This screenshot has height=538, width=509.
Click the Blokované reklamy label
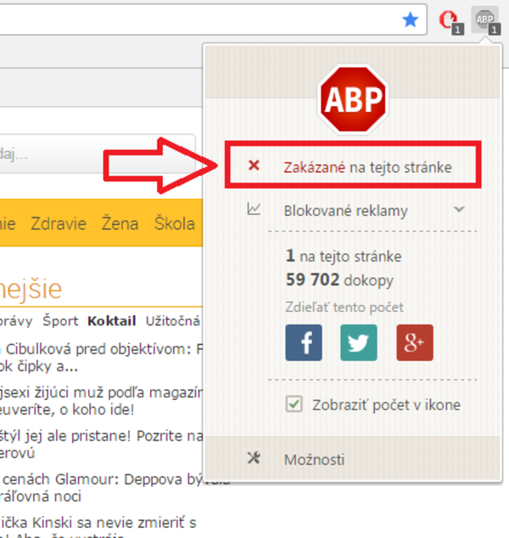tap(345, 211)
